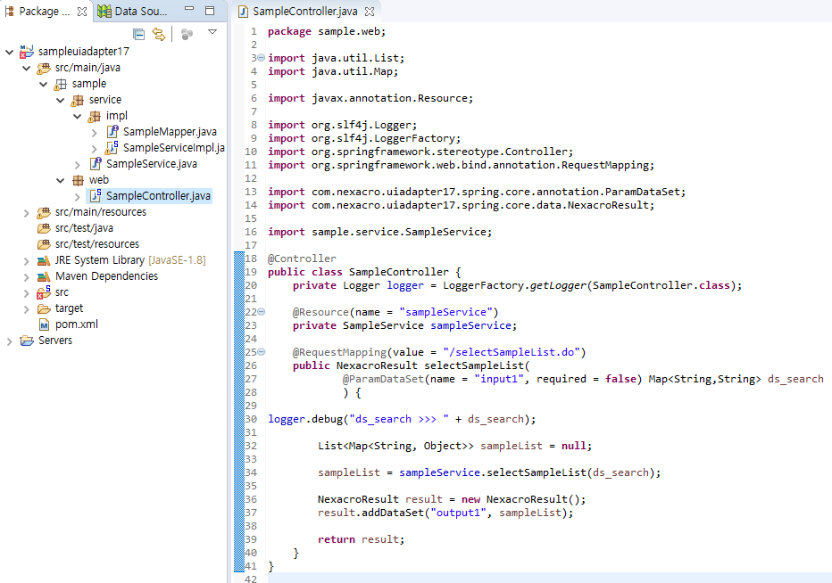This screenshot has height=583, width=832.
Task: Collapse the sampleuiadapter17 project node
Action: [x=10, y=52]
